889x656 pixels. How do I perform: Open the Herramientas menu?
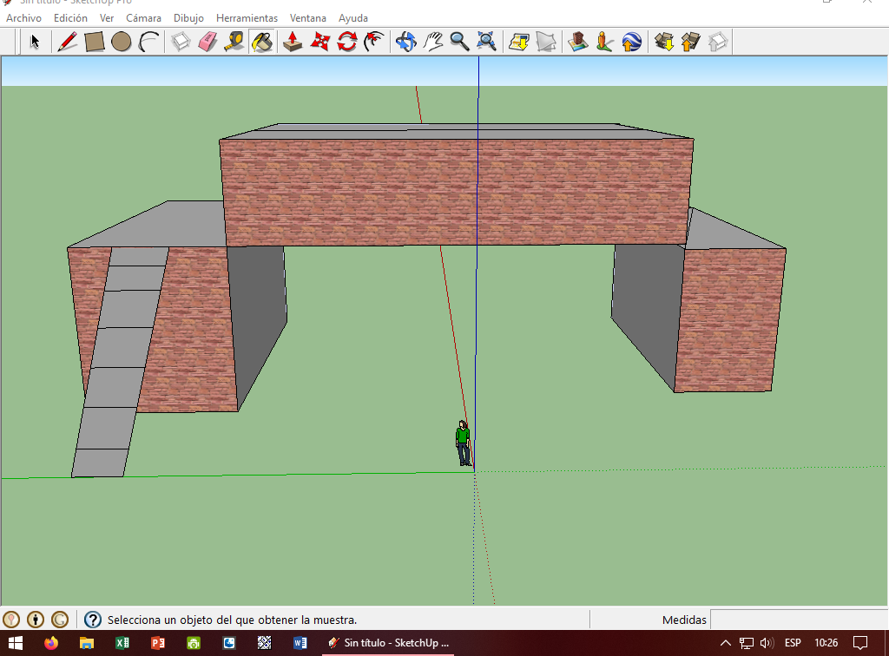[247, 18]
